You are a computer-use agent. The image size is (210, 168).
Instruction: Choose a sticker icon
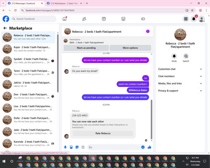click(77, 147)
